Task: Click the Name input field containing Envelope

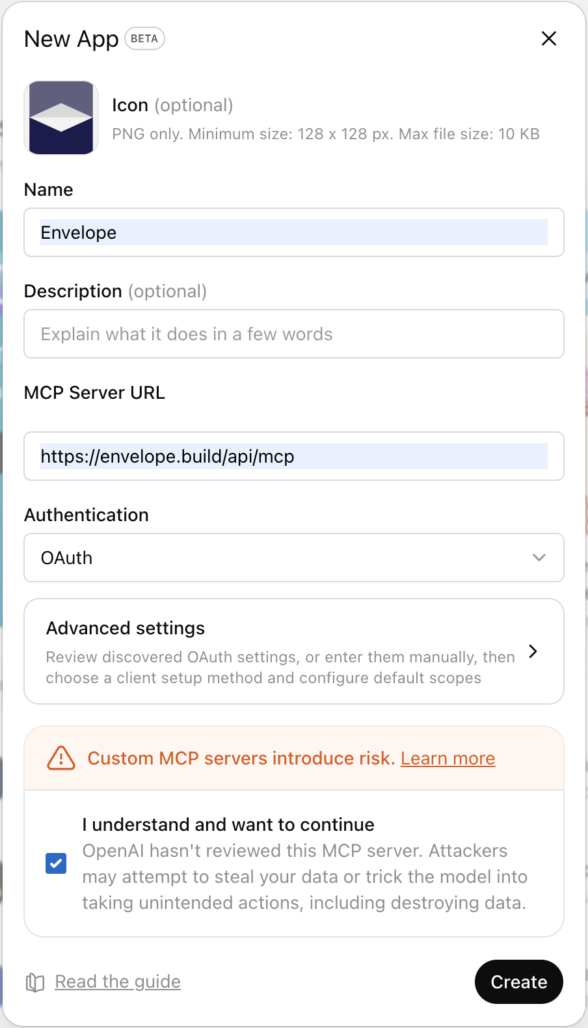Action: click(294, 232)
